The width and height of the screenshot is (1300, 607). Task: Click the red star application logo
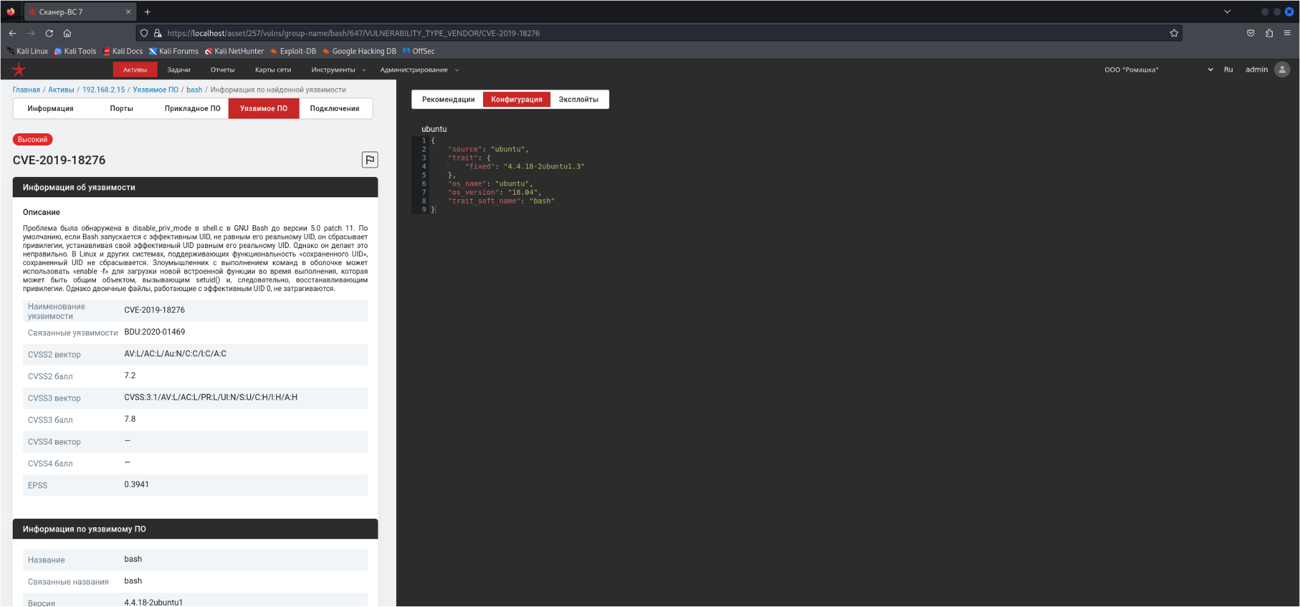click(19, 70)
